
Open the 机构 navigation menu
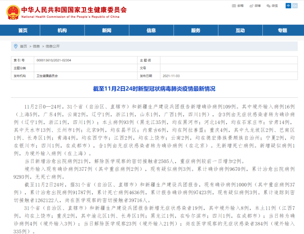click(x=62, y=30)
